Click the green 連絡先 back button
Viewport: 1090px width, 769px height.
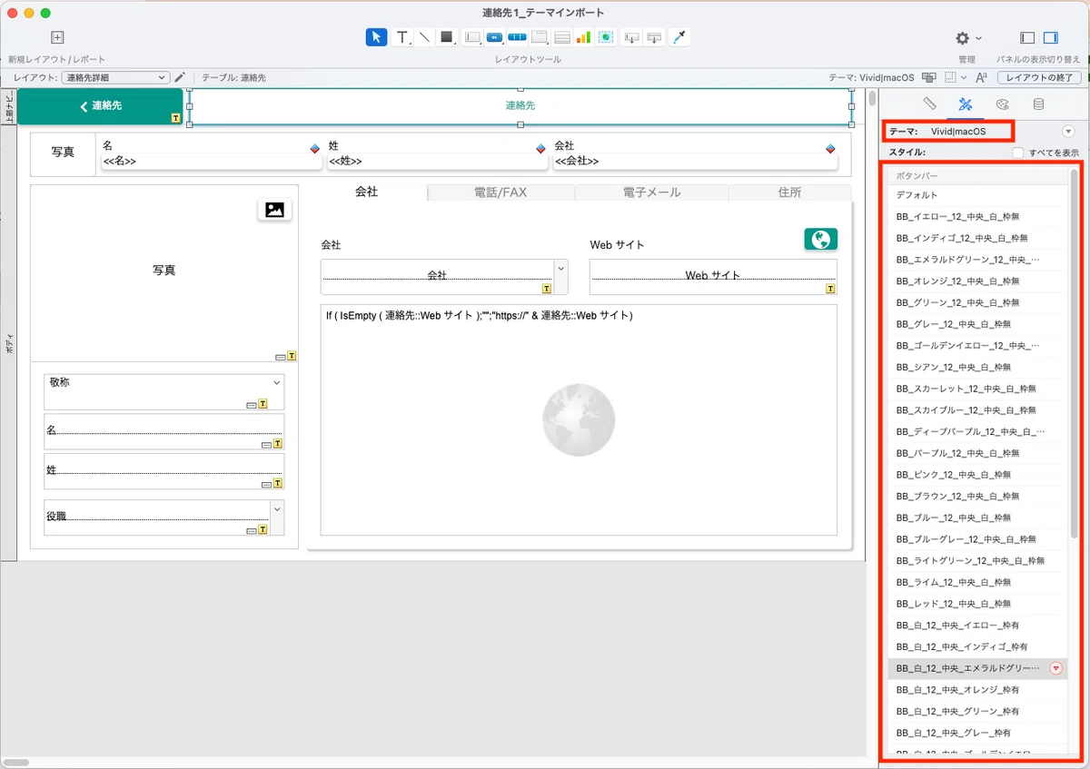pos(100,106)
